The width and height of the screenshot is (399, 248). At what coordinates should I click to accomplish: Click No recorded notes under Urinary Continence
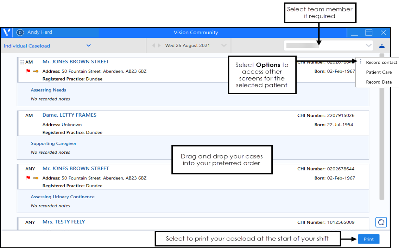click(x=50, y=205)
